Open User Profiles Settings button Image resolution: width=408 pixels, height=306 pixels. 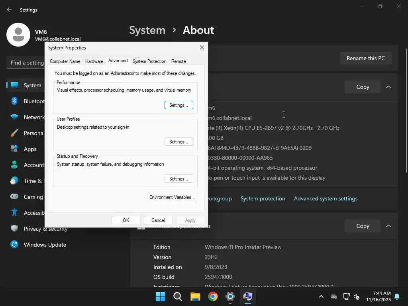tap(179, 142)
